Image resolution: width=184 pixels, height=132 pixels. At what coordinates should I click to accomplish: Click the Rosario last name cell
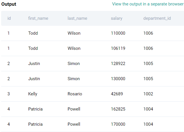click(75, 94)
